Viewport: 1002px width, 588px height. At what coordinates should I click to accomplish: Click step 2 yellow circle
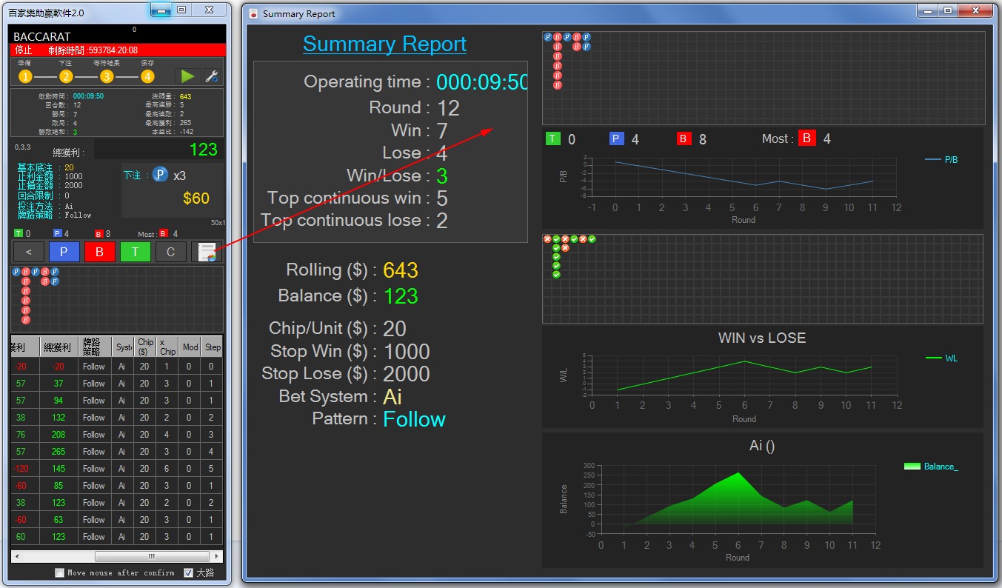click(66, 76)
